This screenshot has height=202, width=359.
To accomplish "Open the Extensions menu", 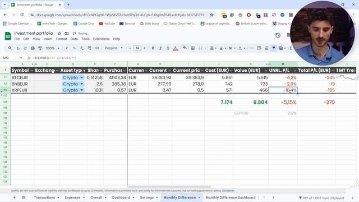I will (101, 39).
